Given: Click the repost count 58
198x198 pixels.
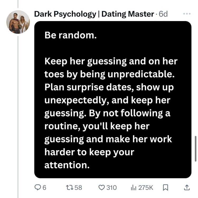Looking at the screenshot, I should (78, 187).
